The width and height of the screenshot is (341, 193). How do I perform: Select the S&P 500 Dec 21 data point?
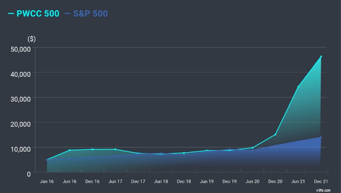click(321, 137)
